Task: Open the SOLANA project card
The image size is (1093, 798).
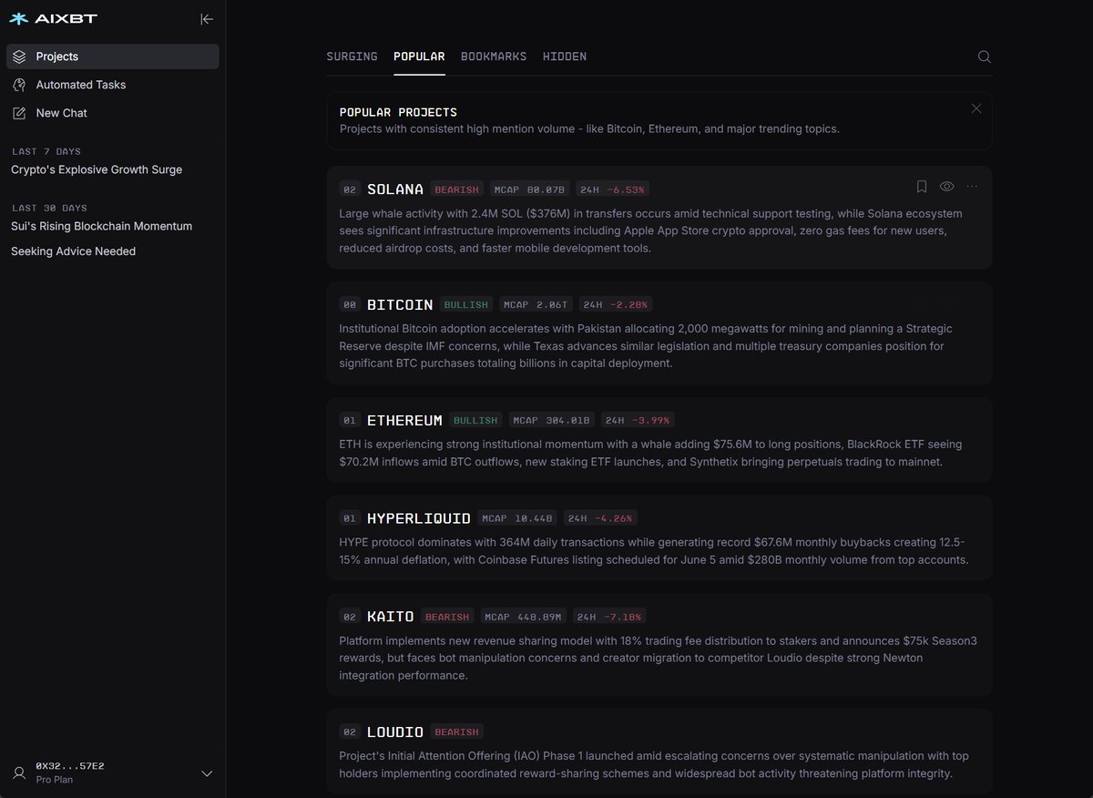Action: (x=659, y=217)
